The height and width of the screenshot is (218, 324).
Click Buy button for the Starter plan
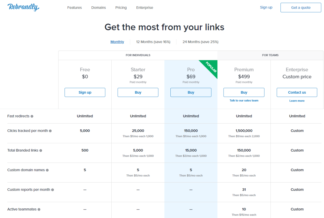pyautogui.click(x=138, y=92)
